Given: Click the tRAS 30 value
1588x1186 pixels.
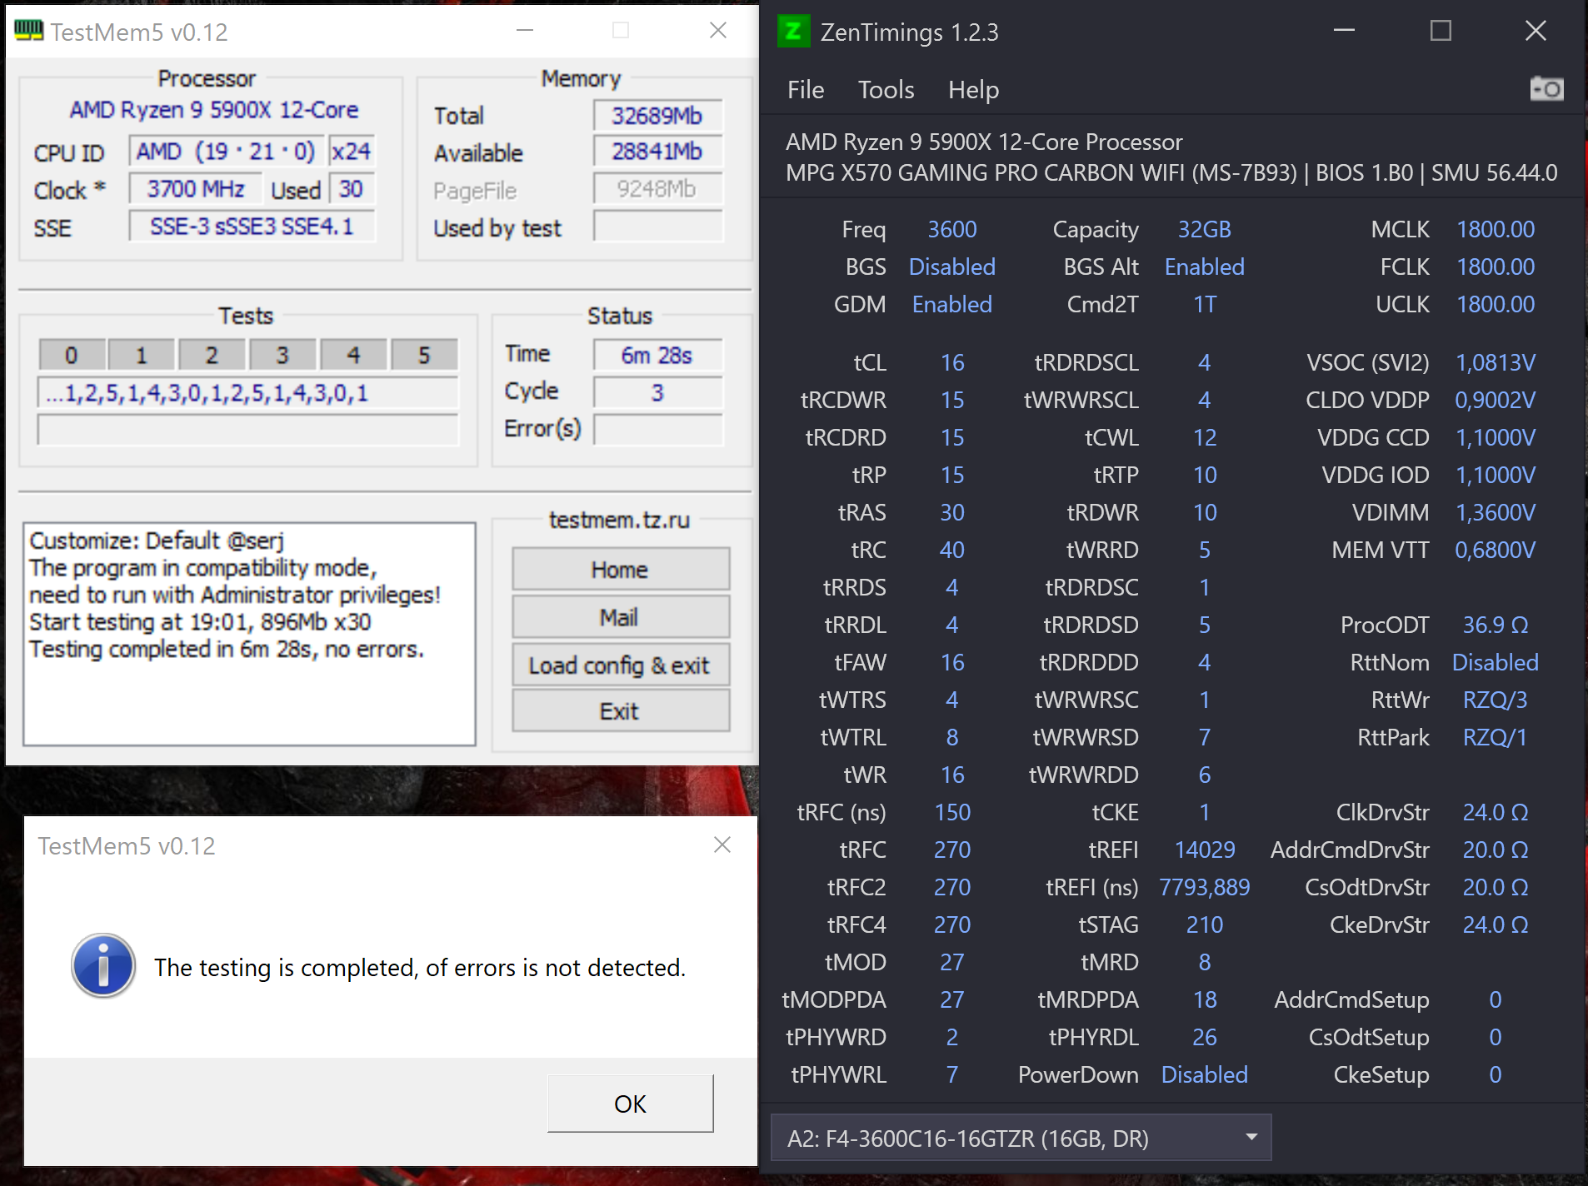Looking at the screenshot, I should [x=952, y=512].
